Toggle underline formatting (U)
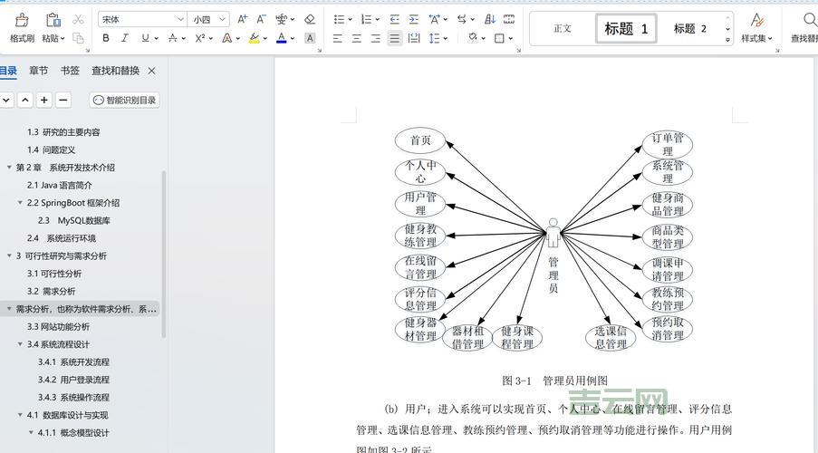818x453 pixels. pyautogui.click(x=145, y=38)
